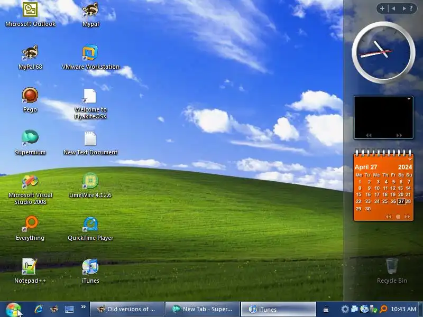Viewport: 423px width, 317px height.
Task: Go to the next sidebar page arrow
Action: [x=404, y=8]
